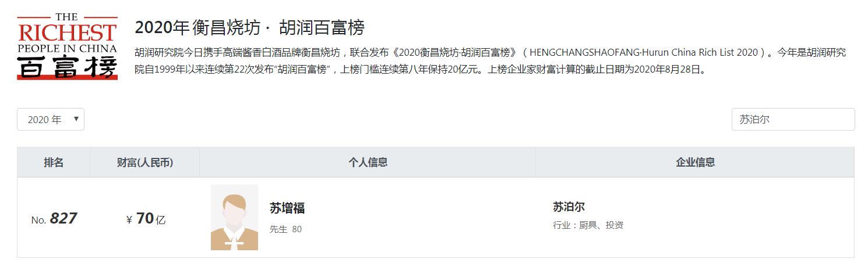Open the 2020 年 year dropdown
The width and height of the screenshot is (868, 263).
(x=51, y=120)
